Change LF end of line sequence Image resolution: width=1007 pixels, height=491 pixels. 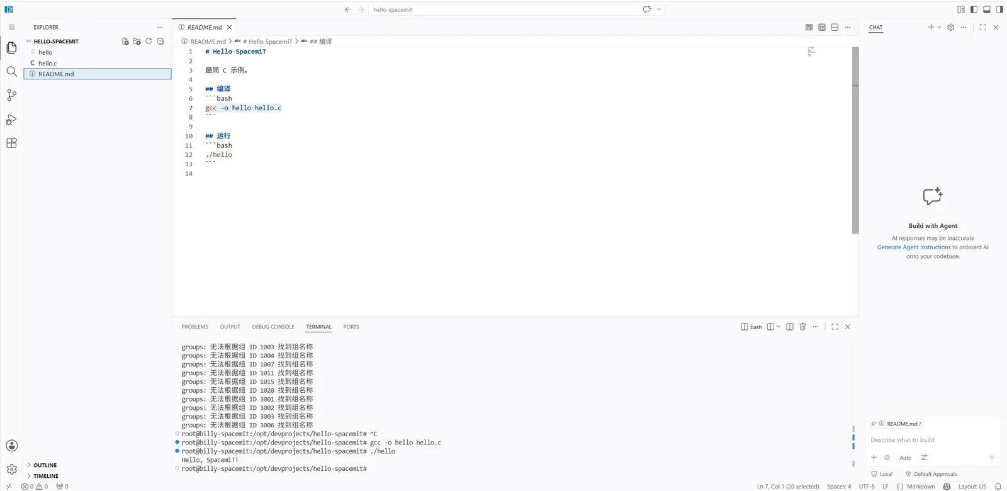click(x=886, y=487)
